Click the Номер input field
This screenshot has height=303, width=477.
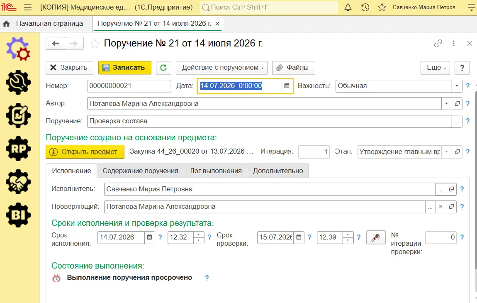tap(129, 86)
